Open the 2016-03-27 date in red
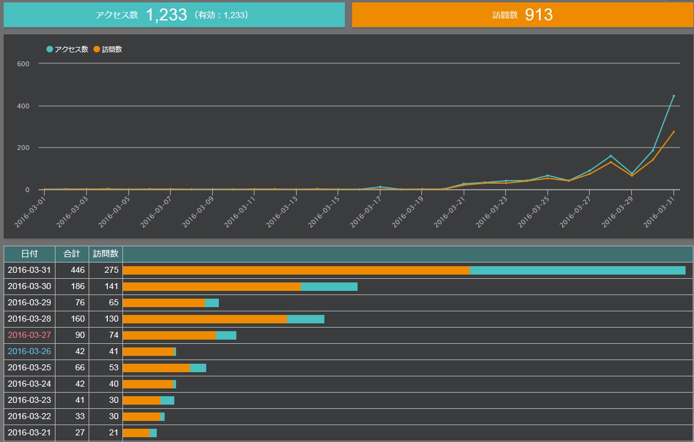 [x=30, y=335]
